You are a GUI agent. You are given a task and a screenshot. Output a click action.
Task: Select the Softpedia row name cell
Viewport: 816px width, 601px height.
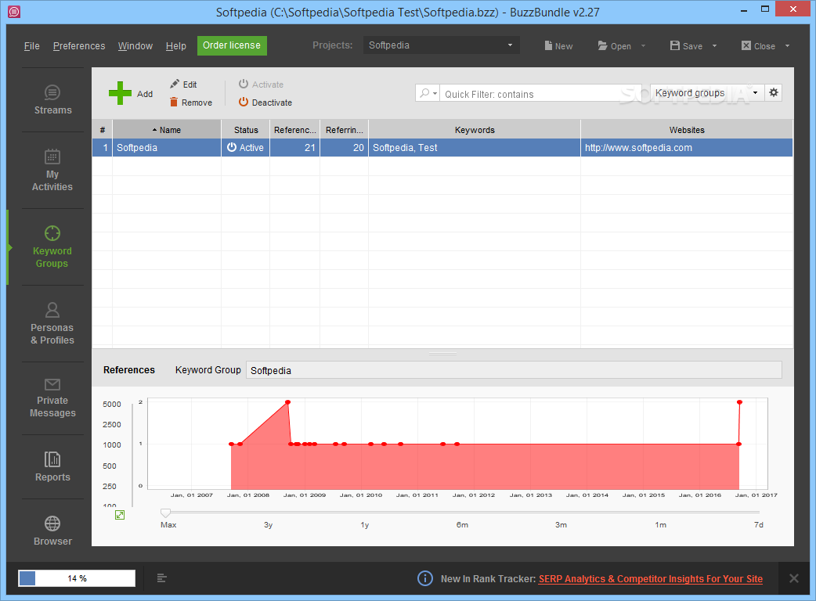[167, 148]
